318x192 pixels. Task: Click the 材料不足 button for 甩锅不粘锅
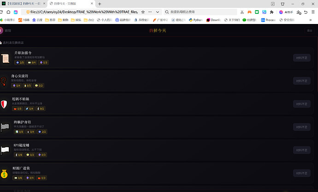301,104
